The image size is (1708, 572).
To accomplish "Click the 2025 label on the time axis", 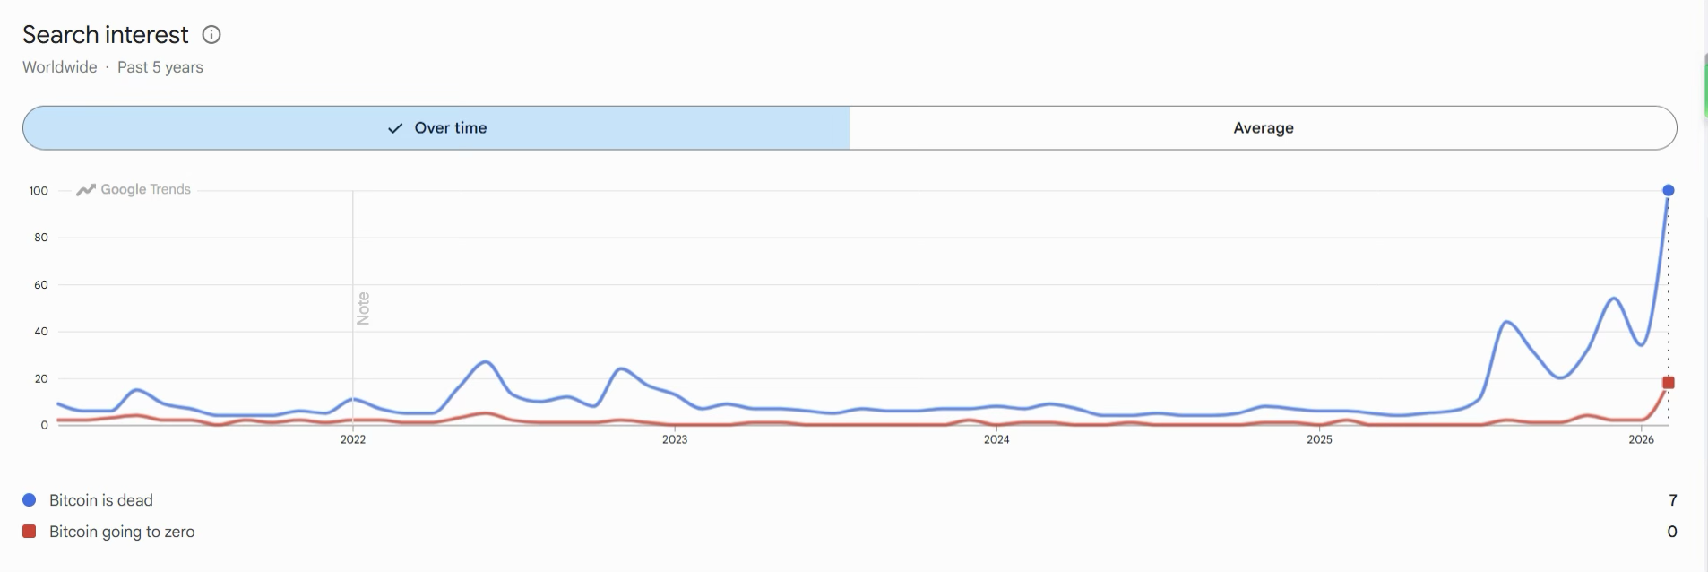I will pyautogui.click(x=1319, y=439).
